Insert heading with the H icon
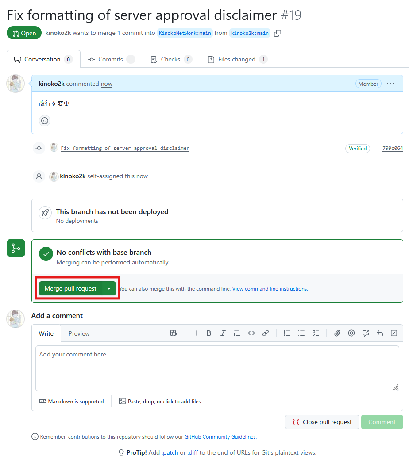 coord(194,333)
